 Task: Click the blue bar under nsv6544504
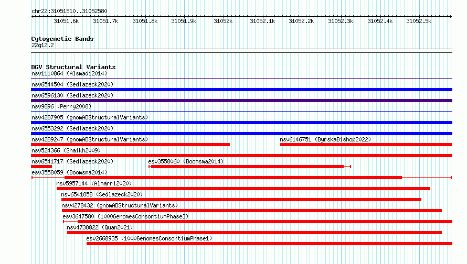241,90
